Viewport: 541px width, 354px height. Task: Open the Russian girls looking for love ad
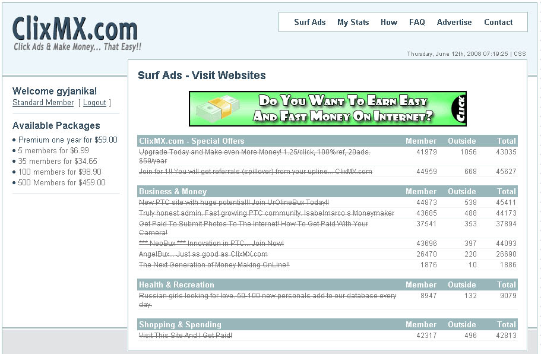coord(267,300)
